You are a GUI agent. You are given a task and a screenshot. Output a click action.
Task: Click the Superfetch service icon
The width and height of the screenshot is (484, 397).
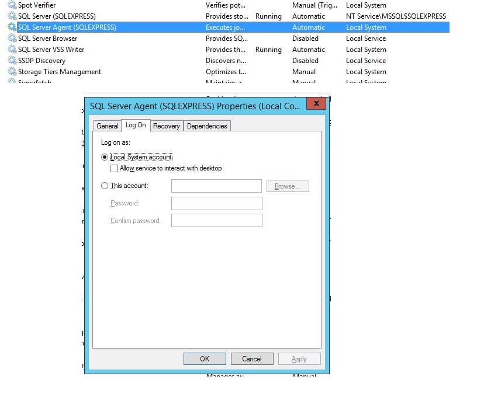12,82
